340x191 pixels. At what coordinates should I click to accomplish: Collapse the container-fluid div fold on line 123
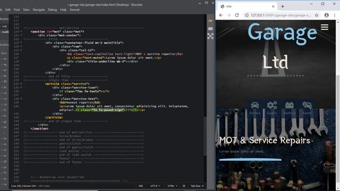point(21,43)
